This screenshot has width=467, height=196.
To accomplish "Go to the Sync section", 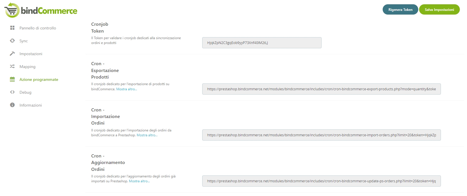I will (24, 41).
